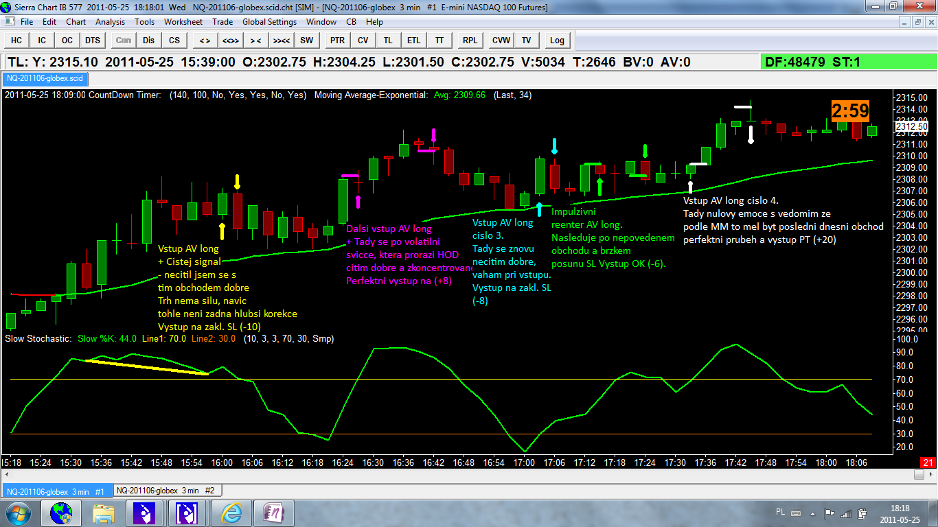
Task: Open the Log toolbar button
Action: pyautogui.click(x=557, y=40)
